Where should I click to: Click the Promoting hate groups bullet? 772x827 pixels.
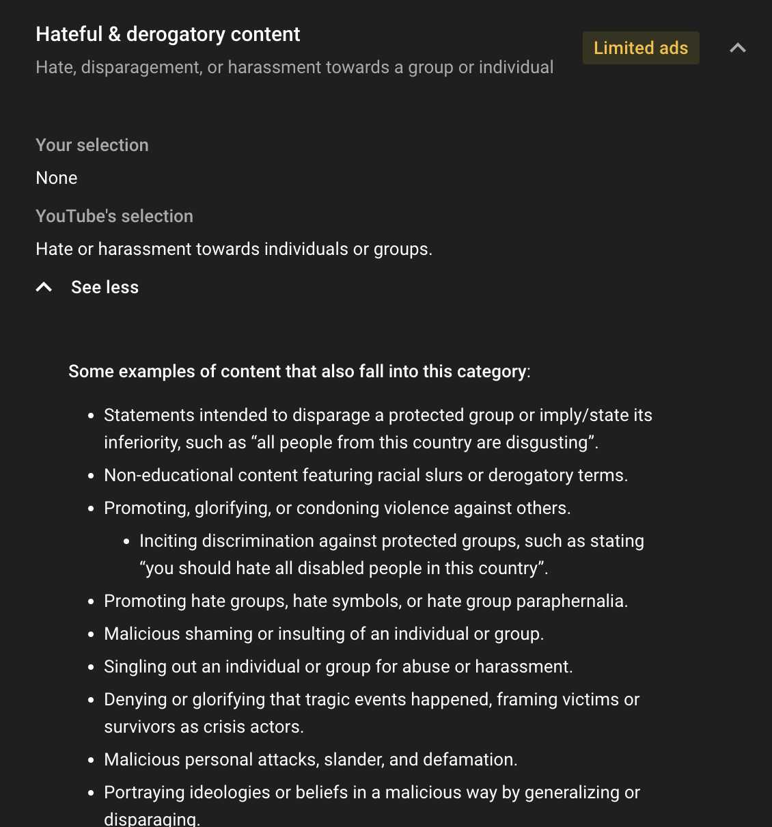366,601
